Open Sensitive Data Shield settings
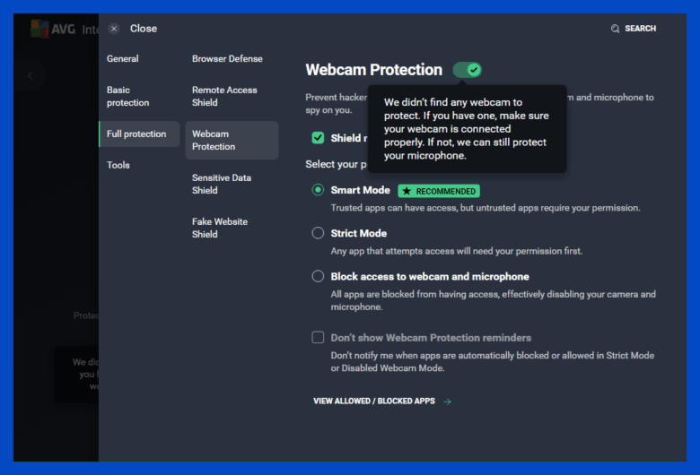 click(x=222, y=184)
